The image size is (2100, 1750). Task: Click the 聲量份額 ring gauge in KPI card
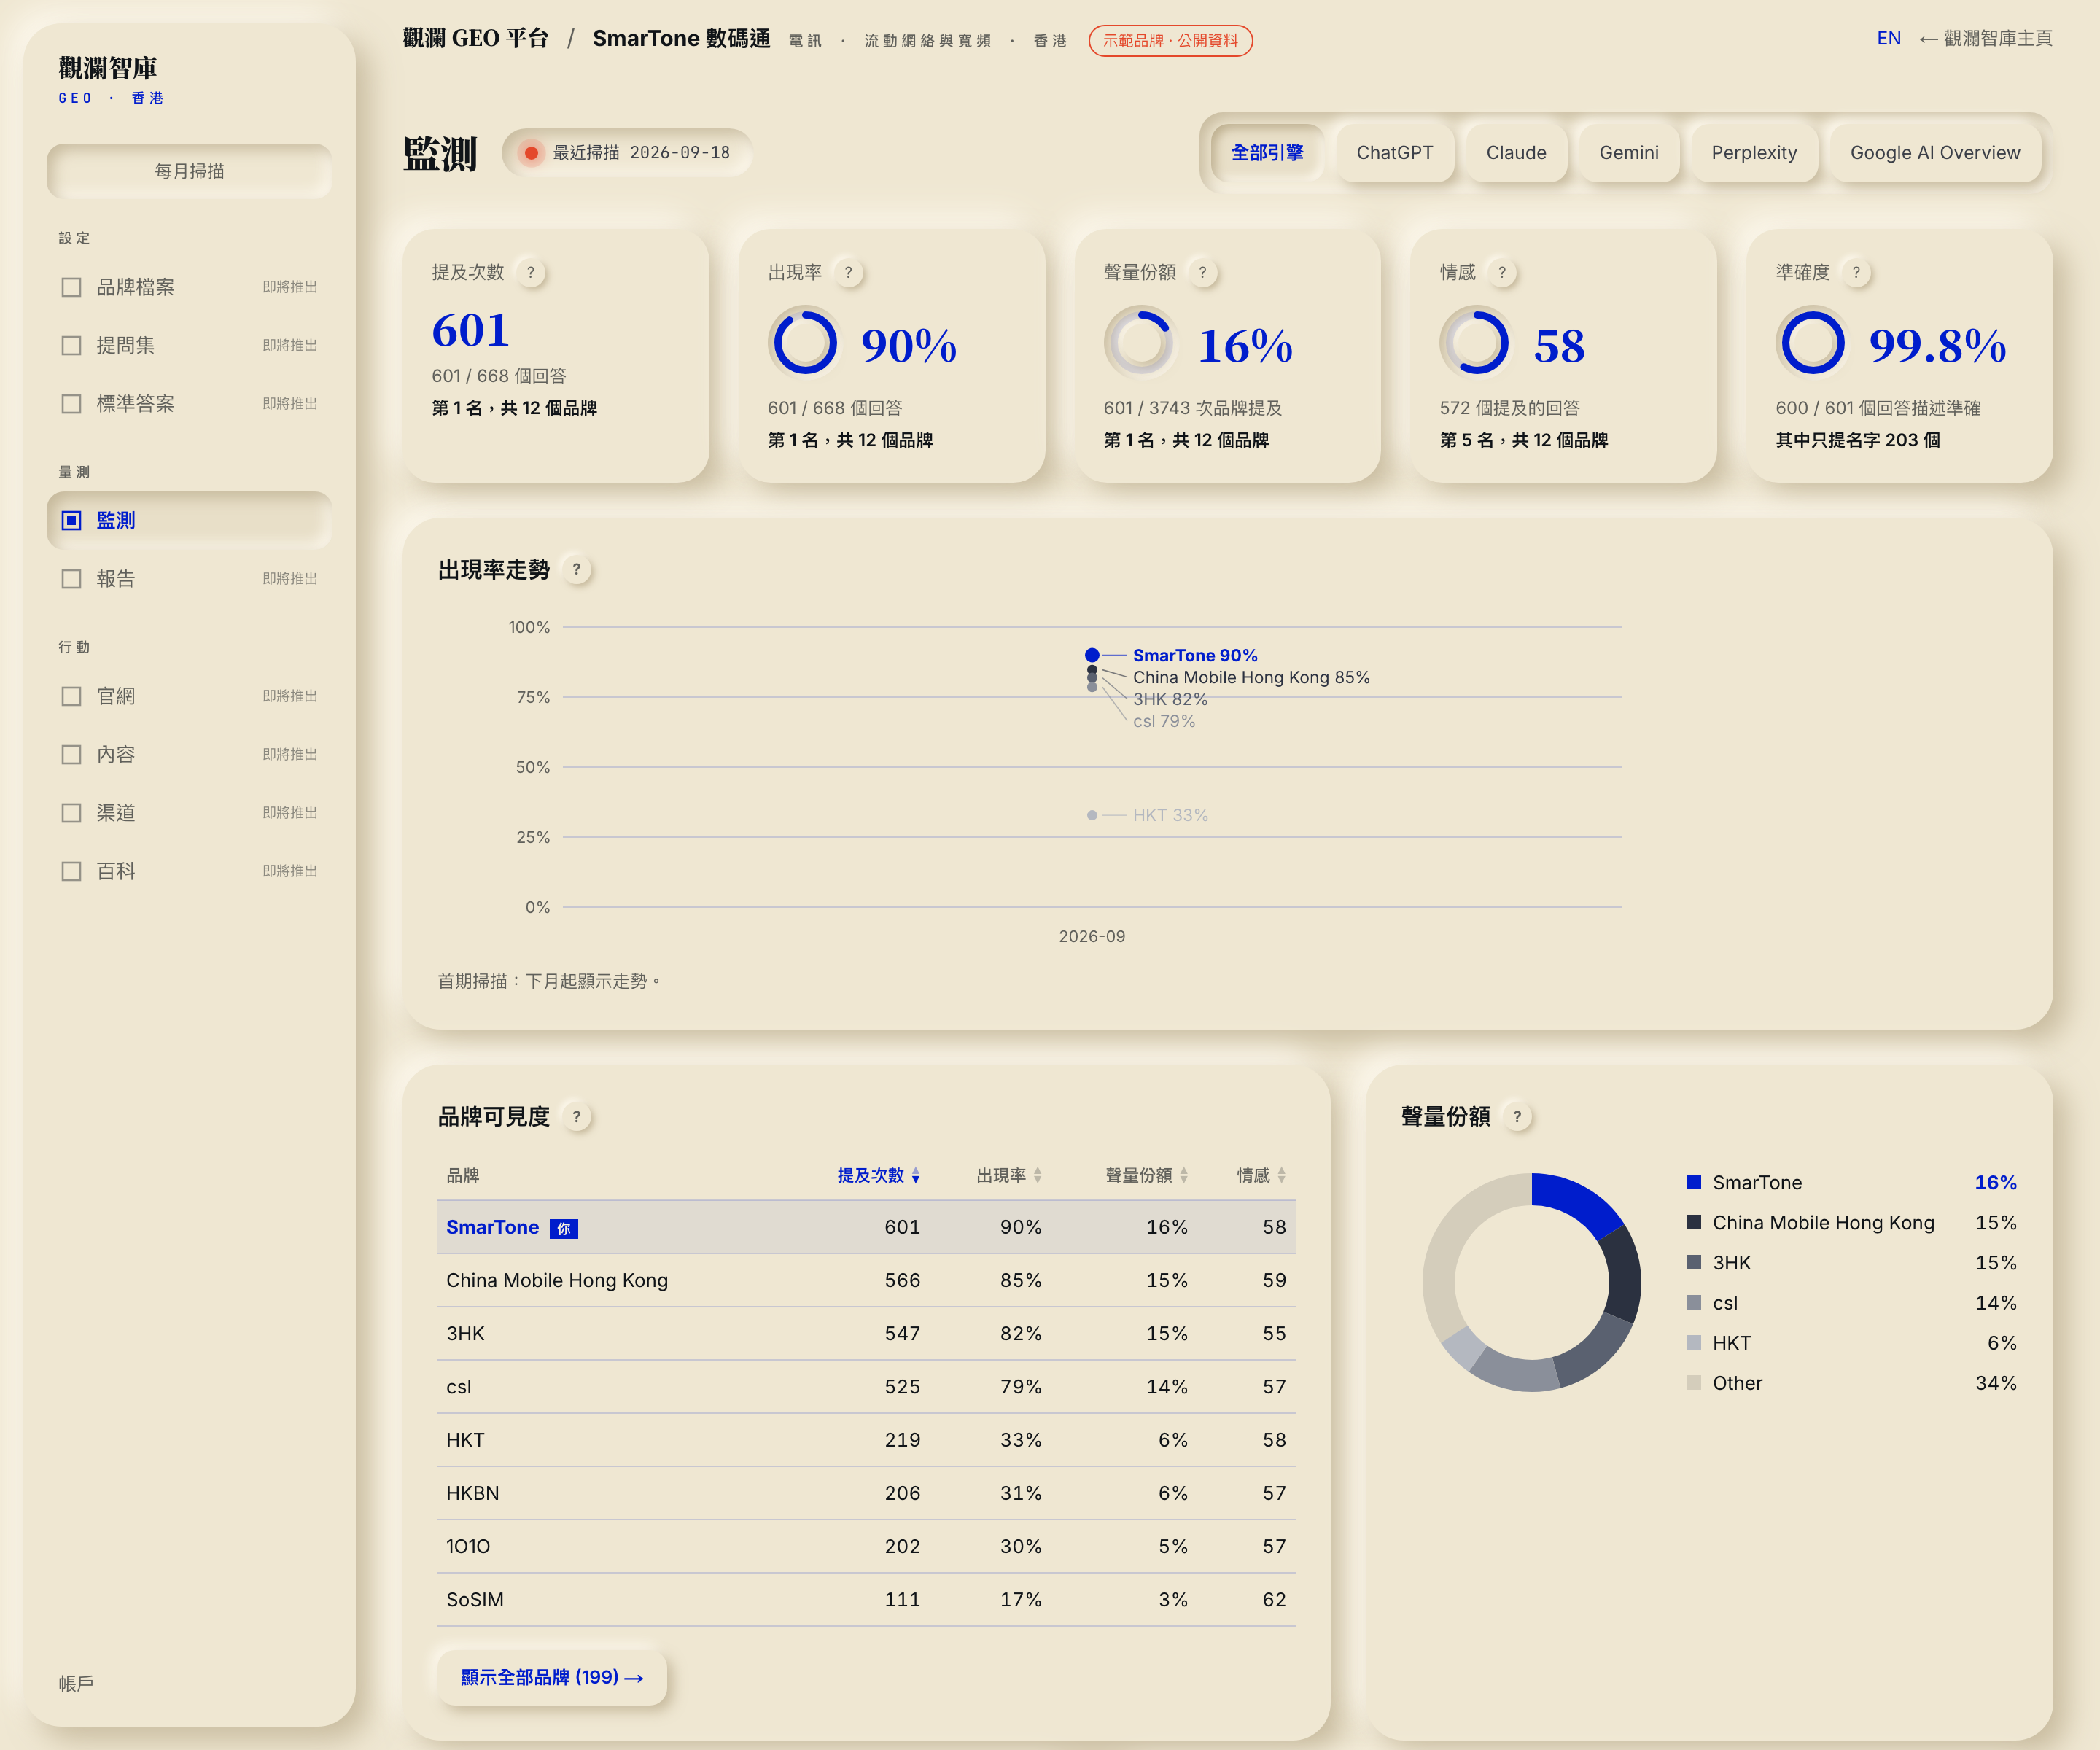(1141, 343)
